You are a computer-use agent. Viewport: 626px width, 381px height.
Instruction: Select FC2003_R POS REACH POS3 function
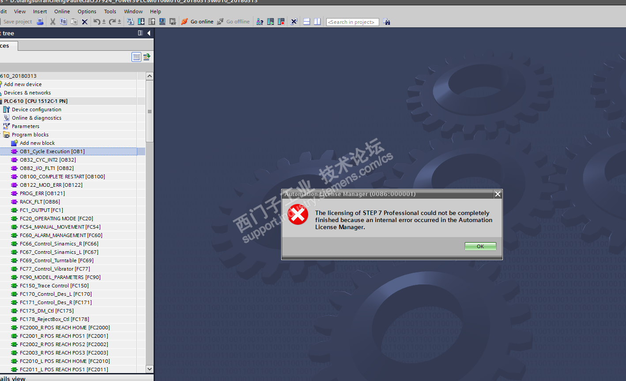pyautogui.click(x=64, y=353)
